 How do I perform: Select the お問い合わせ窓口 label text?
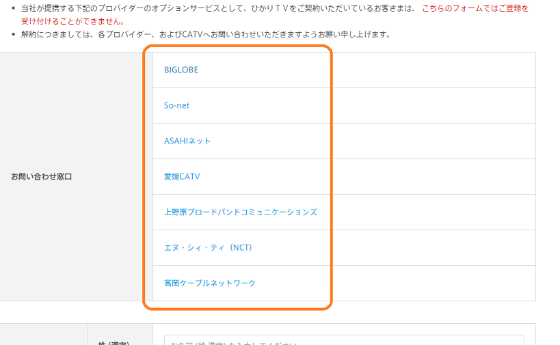pos(42,177)
